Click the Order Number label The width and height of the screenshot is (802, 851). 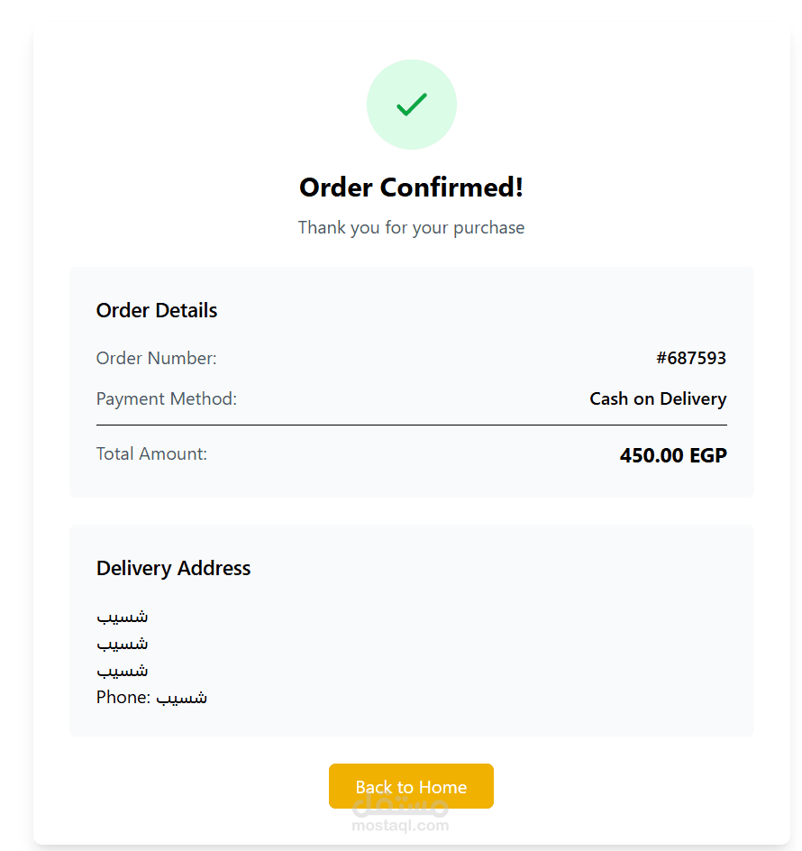[x=157, y=358]
